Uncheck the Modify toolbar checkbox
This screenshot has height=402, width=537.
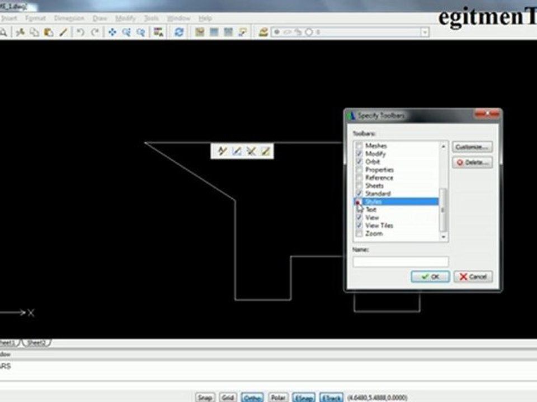(359, 154)
